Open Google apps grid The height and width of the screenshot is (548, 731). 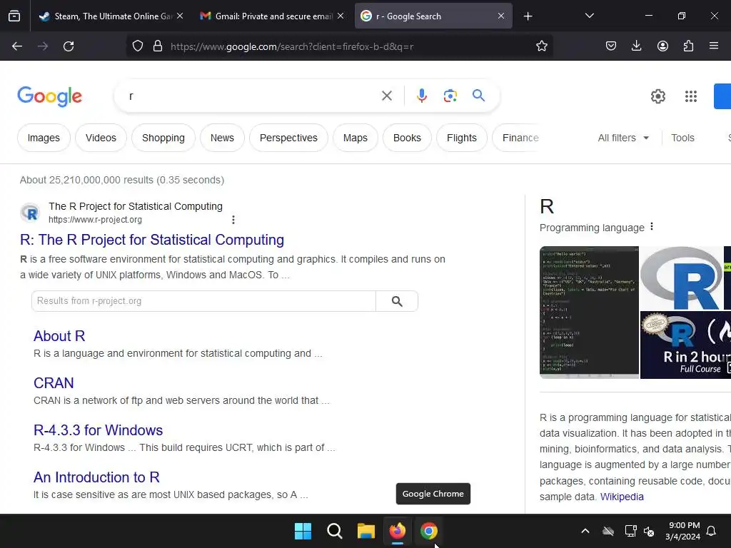691,96
